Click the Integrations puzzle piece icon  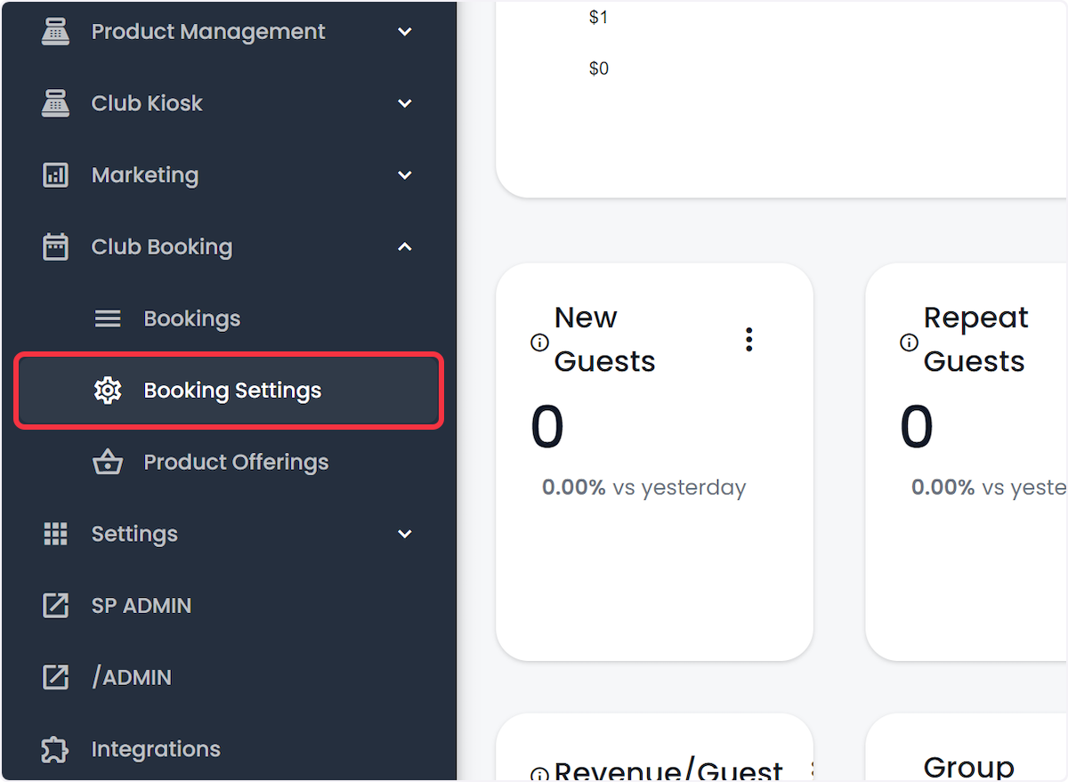pos(55,749)
